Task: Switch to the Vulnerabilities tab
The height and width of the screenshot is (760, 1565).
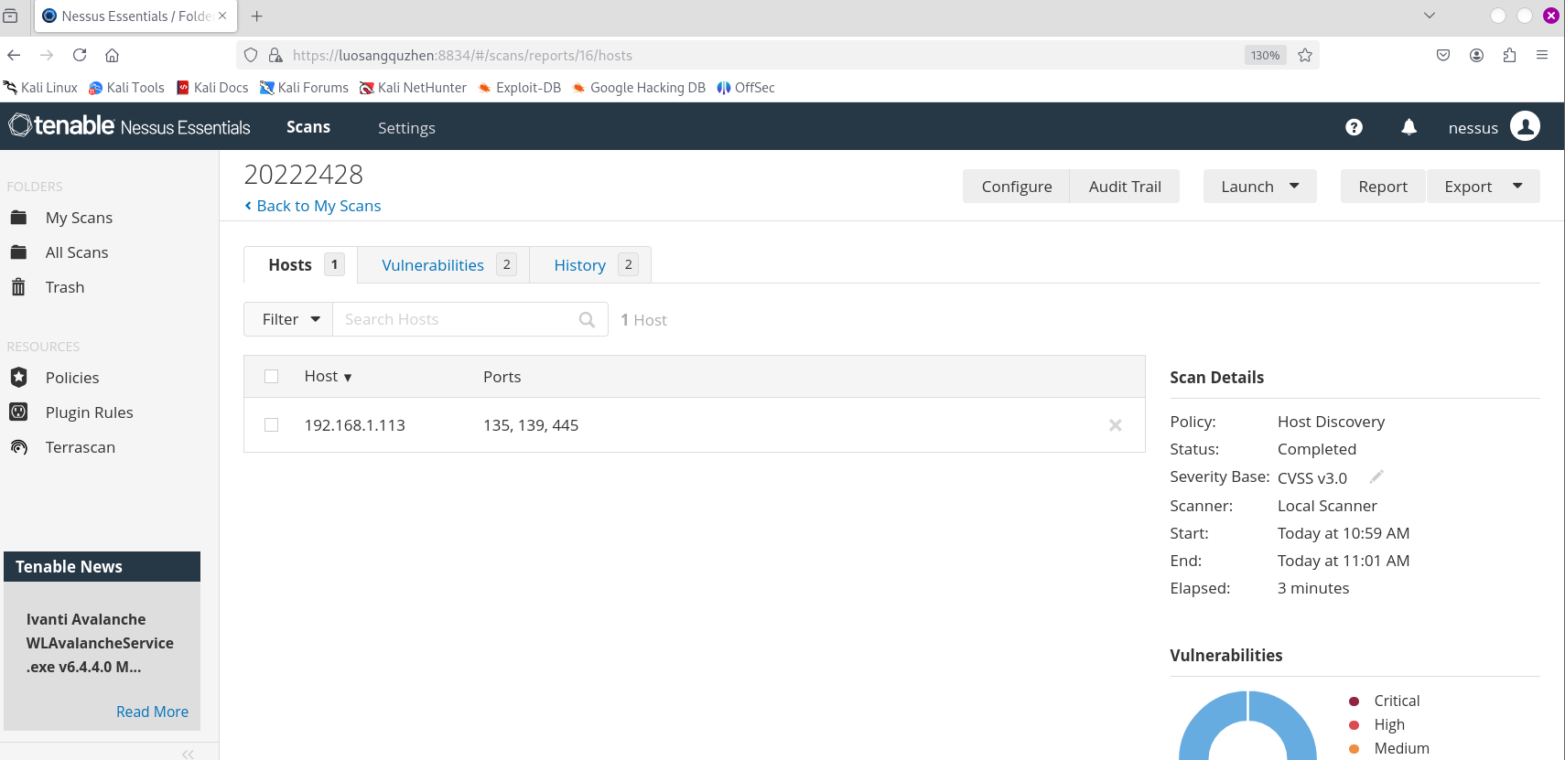Action: pos(444,265)
